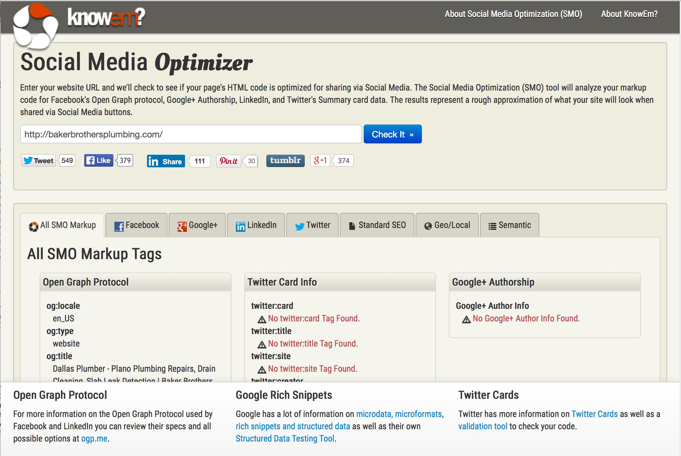Open the Twitter Cards link
The width and height of the screenshot is (681, 456).
[595, 414]
